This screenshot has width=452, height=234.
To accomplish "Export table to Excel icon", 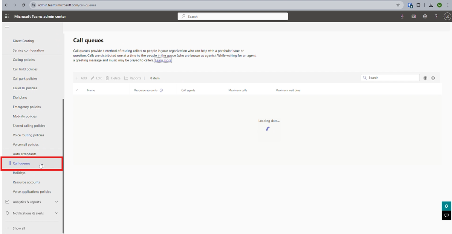I will (x=425, y=78).
